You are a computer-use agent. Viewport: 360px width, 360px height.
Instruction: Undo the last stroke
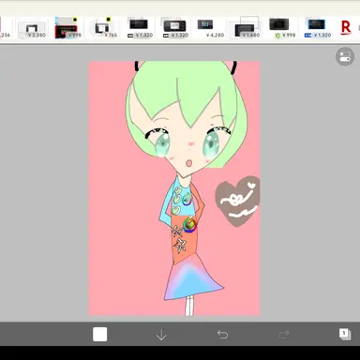(x=222, y=335)
